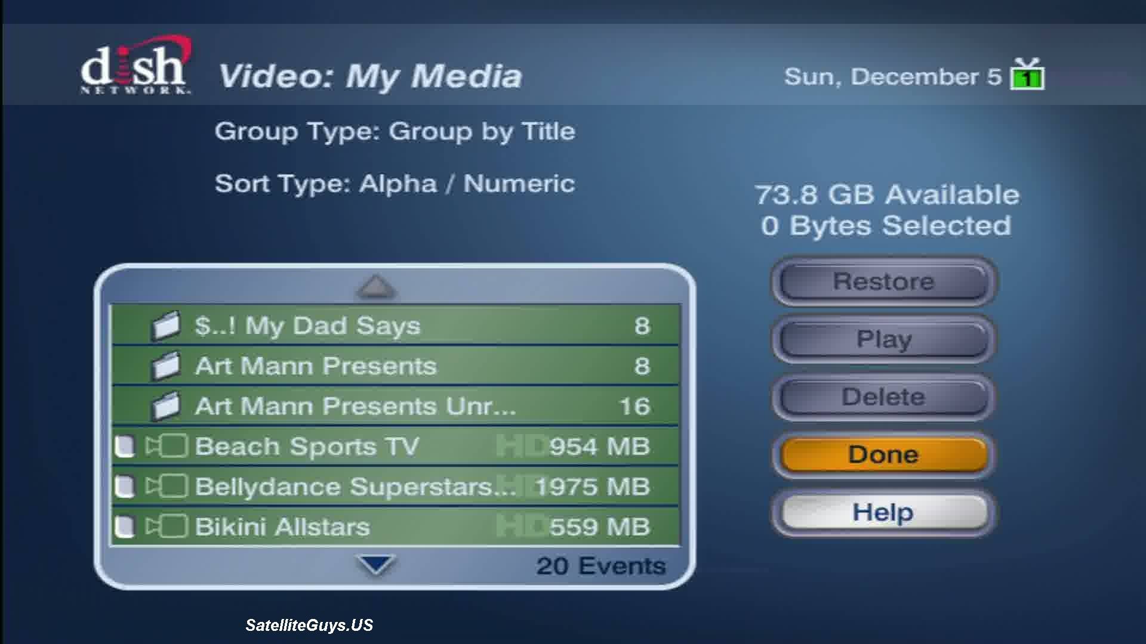The width and height of the screenshot is (1146, 644).
Task: Open the $..! My Dad Says folder icon
Action: [x=165, y=326]
